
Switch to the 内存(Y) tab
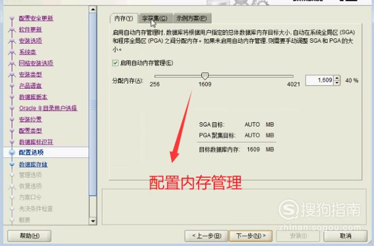(124, 18)
